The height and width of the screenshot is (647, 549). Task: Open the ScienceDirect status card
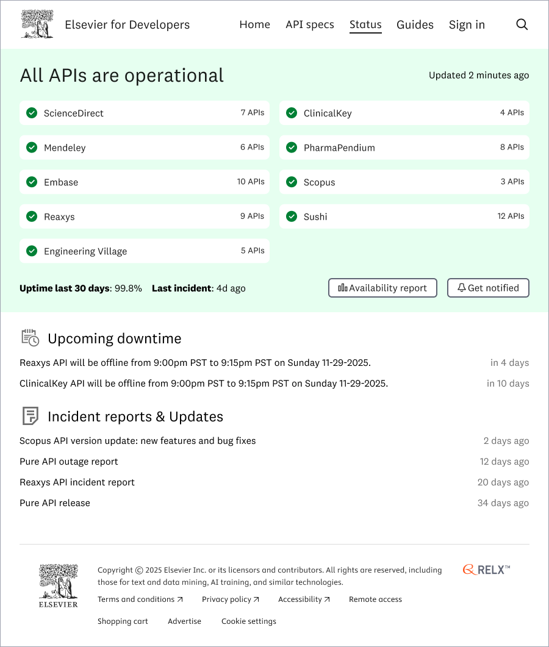point(145,113)
